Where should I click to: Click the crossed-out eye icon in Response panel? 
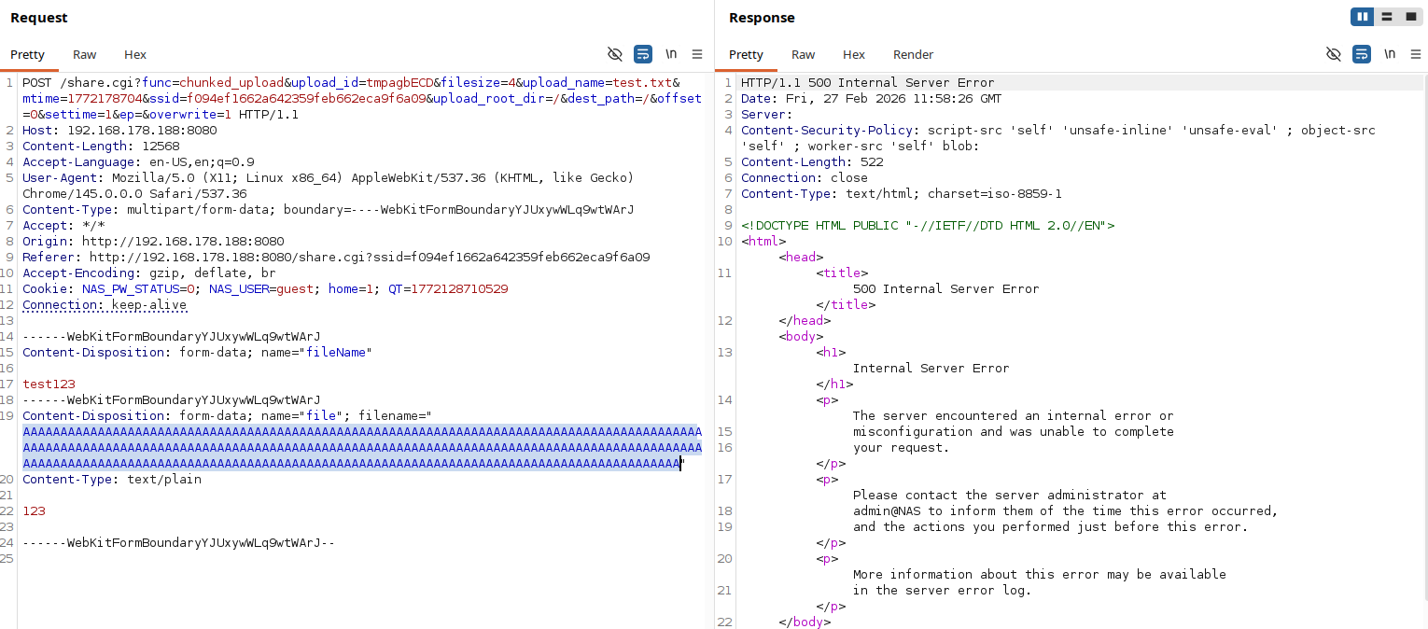tap(1333, 54)
